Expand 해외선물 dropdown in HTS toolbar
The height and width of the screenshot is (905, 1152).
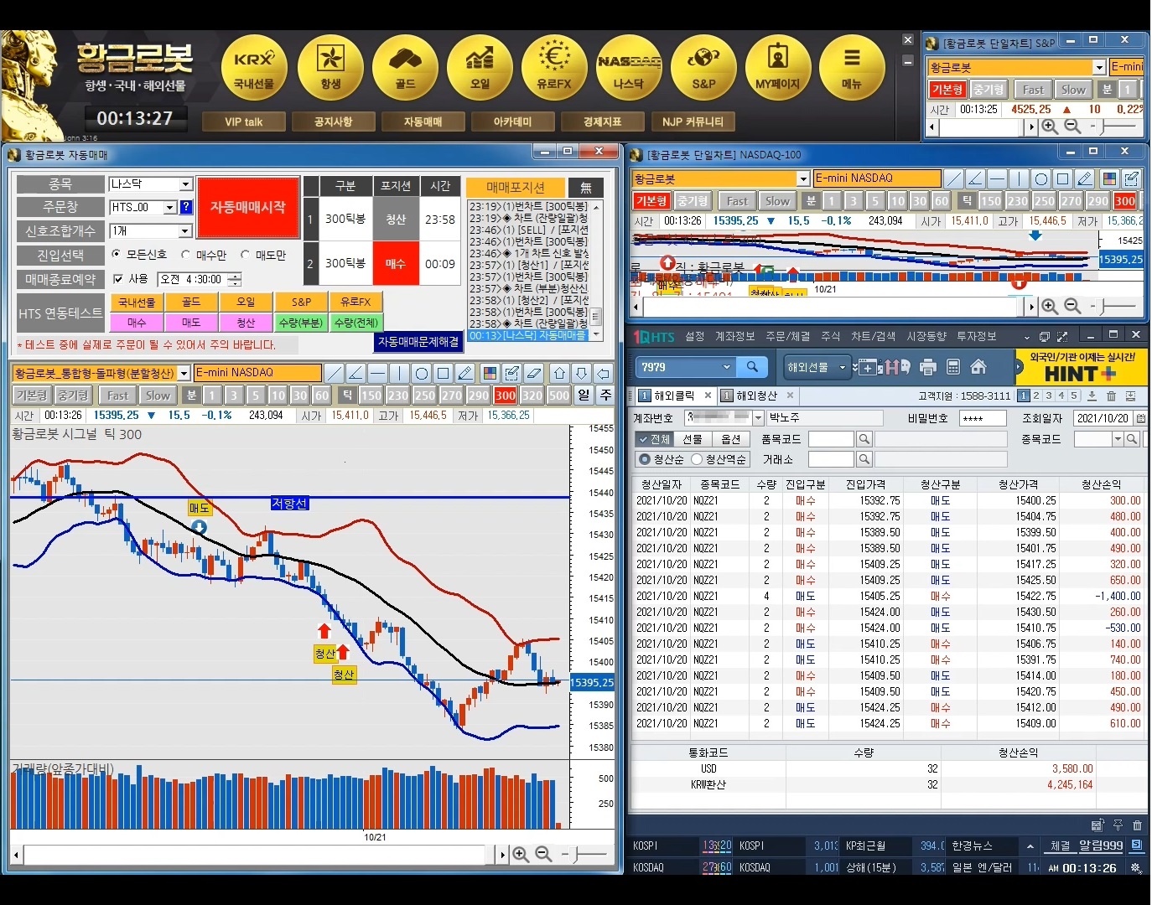pyautogui.click(x=843, y=367)
